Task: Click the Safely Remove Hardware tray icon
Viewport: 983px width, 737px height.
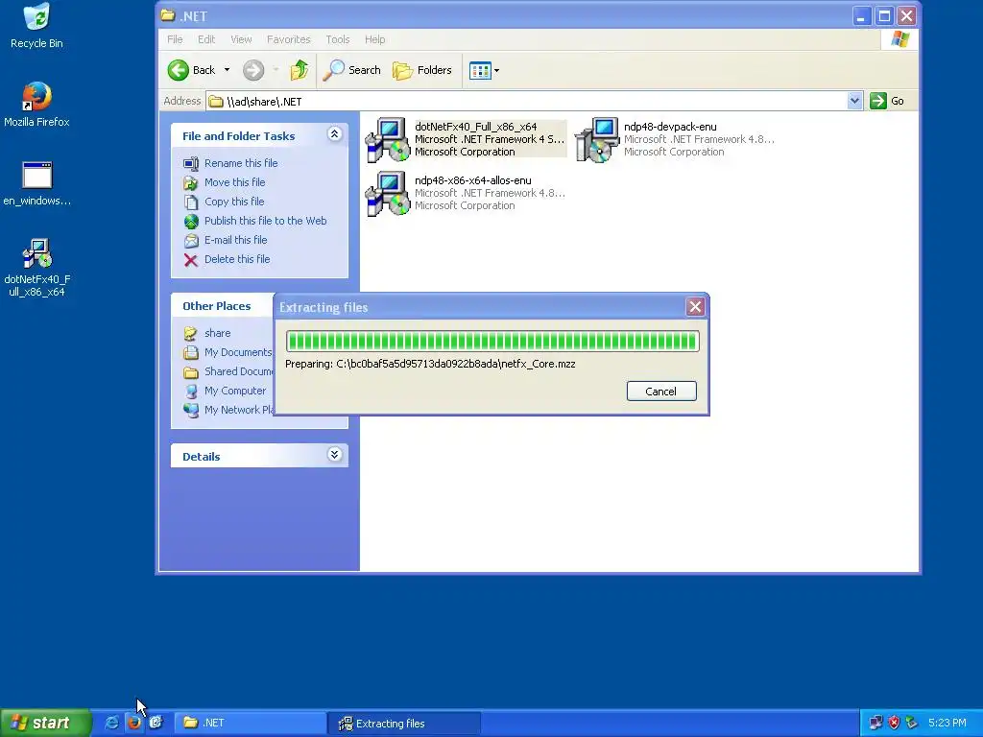Action: [x=912, y=723]
